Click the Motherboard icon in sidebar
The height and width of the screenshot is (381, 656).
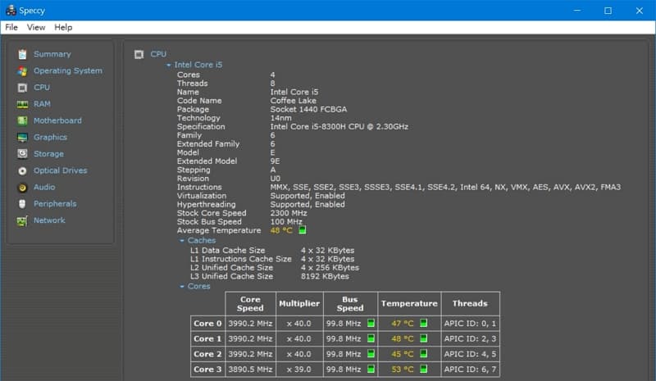tap(23, 121)
